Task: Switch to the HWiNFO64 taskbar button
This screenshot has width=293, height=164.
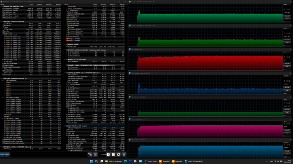Action: point(194,161)
